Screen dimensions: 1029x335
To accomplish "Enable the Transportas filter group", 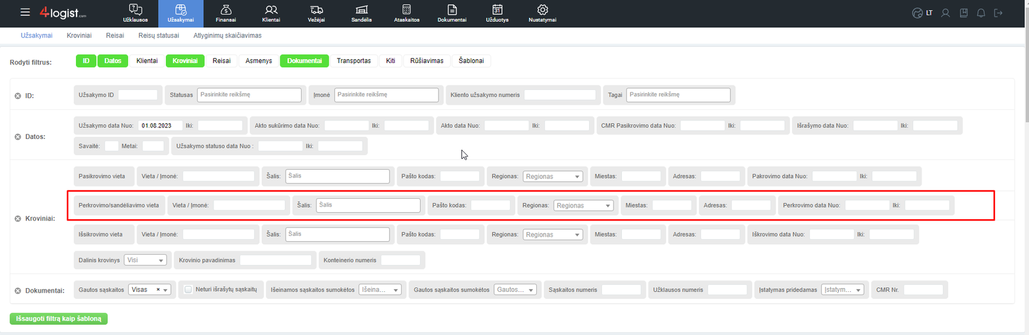I will click(354, 60).
